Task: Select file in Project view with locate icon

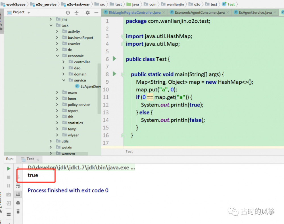Action: (x=68, y=12)
